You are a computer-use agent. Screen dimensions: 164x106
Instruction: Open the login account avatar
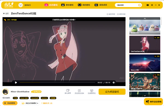click(20, 5)
